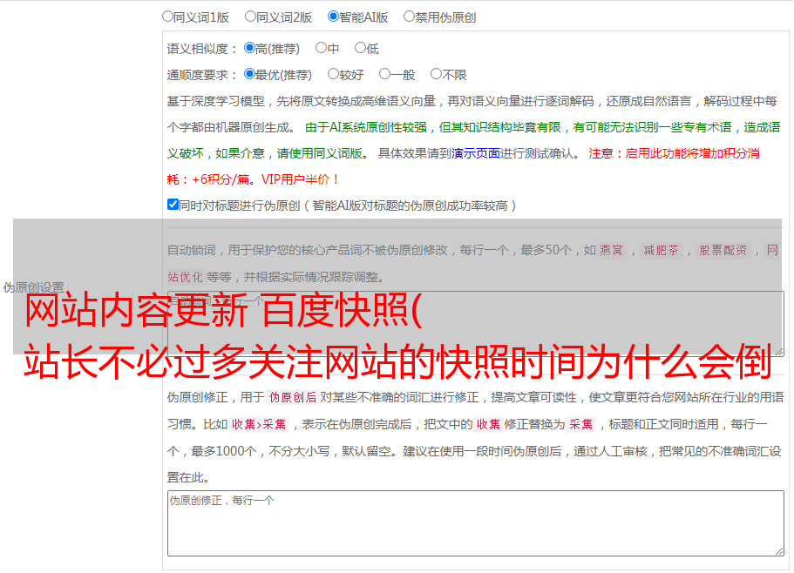Toggle the 同时对标题进行伪原创 checkbox
The width and height of the screenshot is (794, 573).
tap(173, 205)
